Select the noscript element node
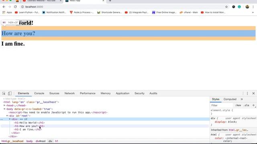The height and width of the screenshot is (144, 257). pos(58,112)
